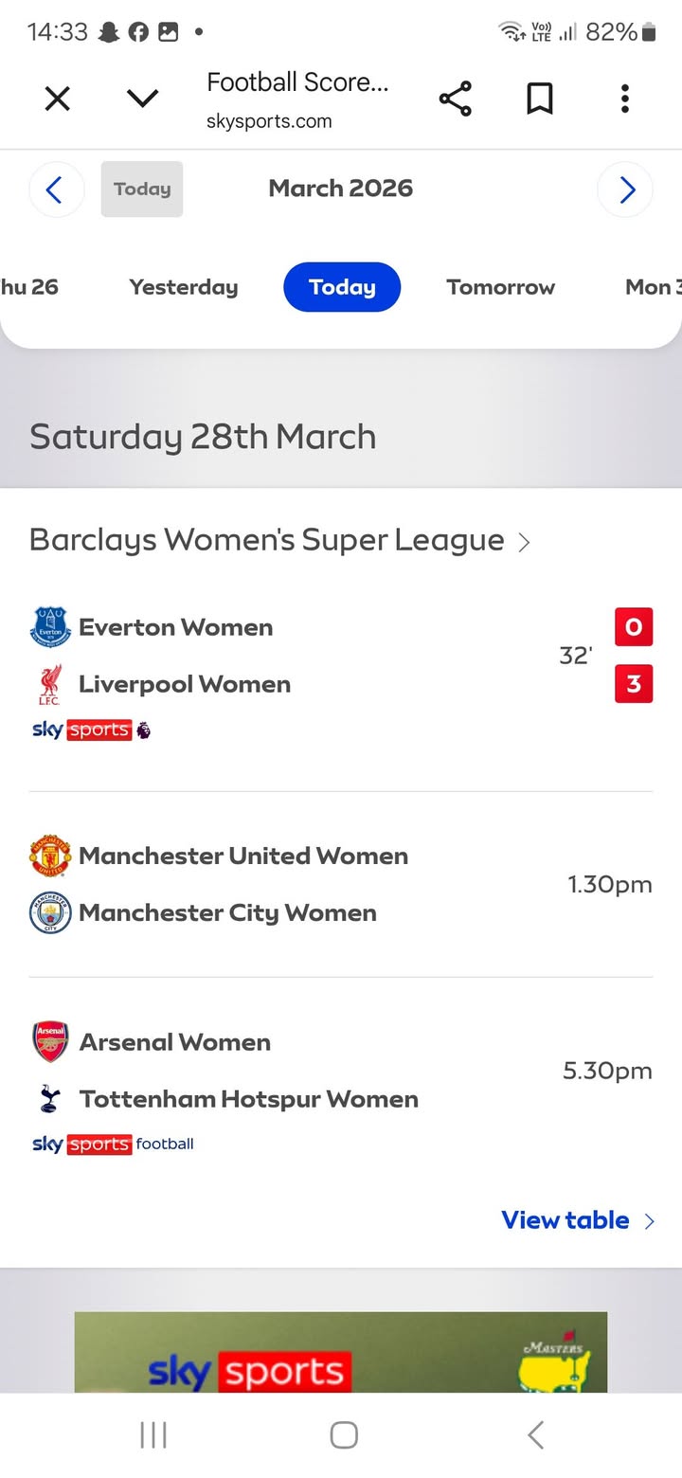
Task: Select the Tomorrow date tab
Action: point(500,287)
